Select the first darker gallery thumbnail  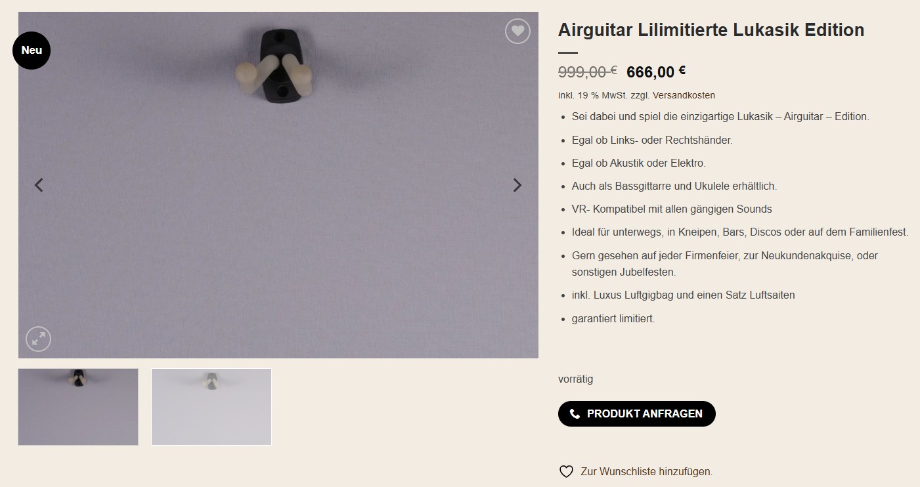point(78,407)
